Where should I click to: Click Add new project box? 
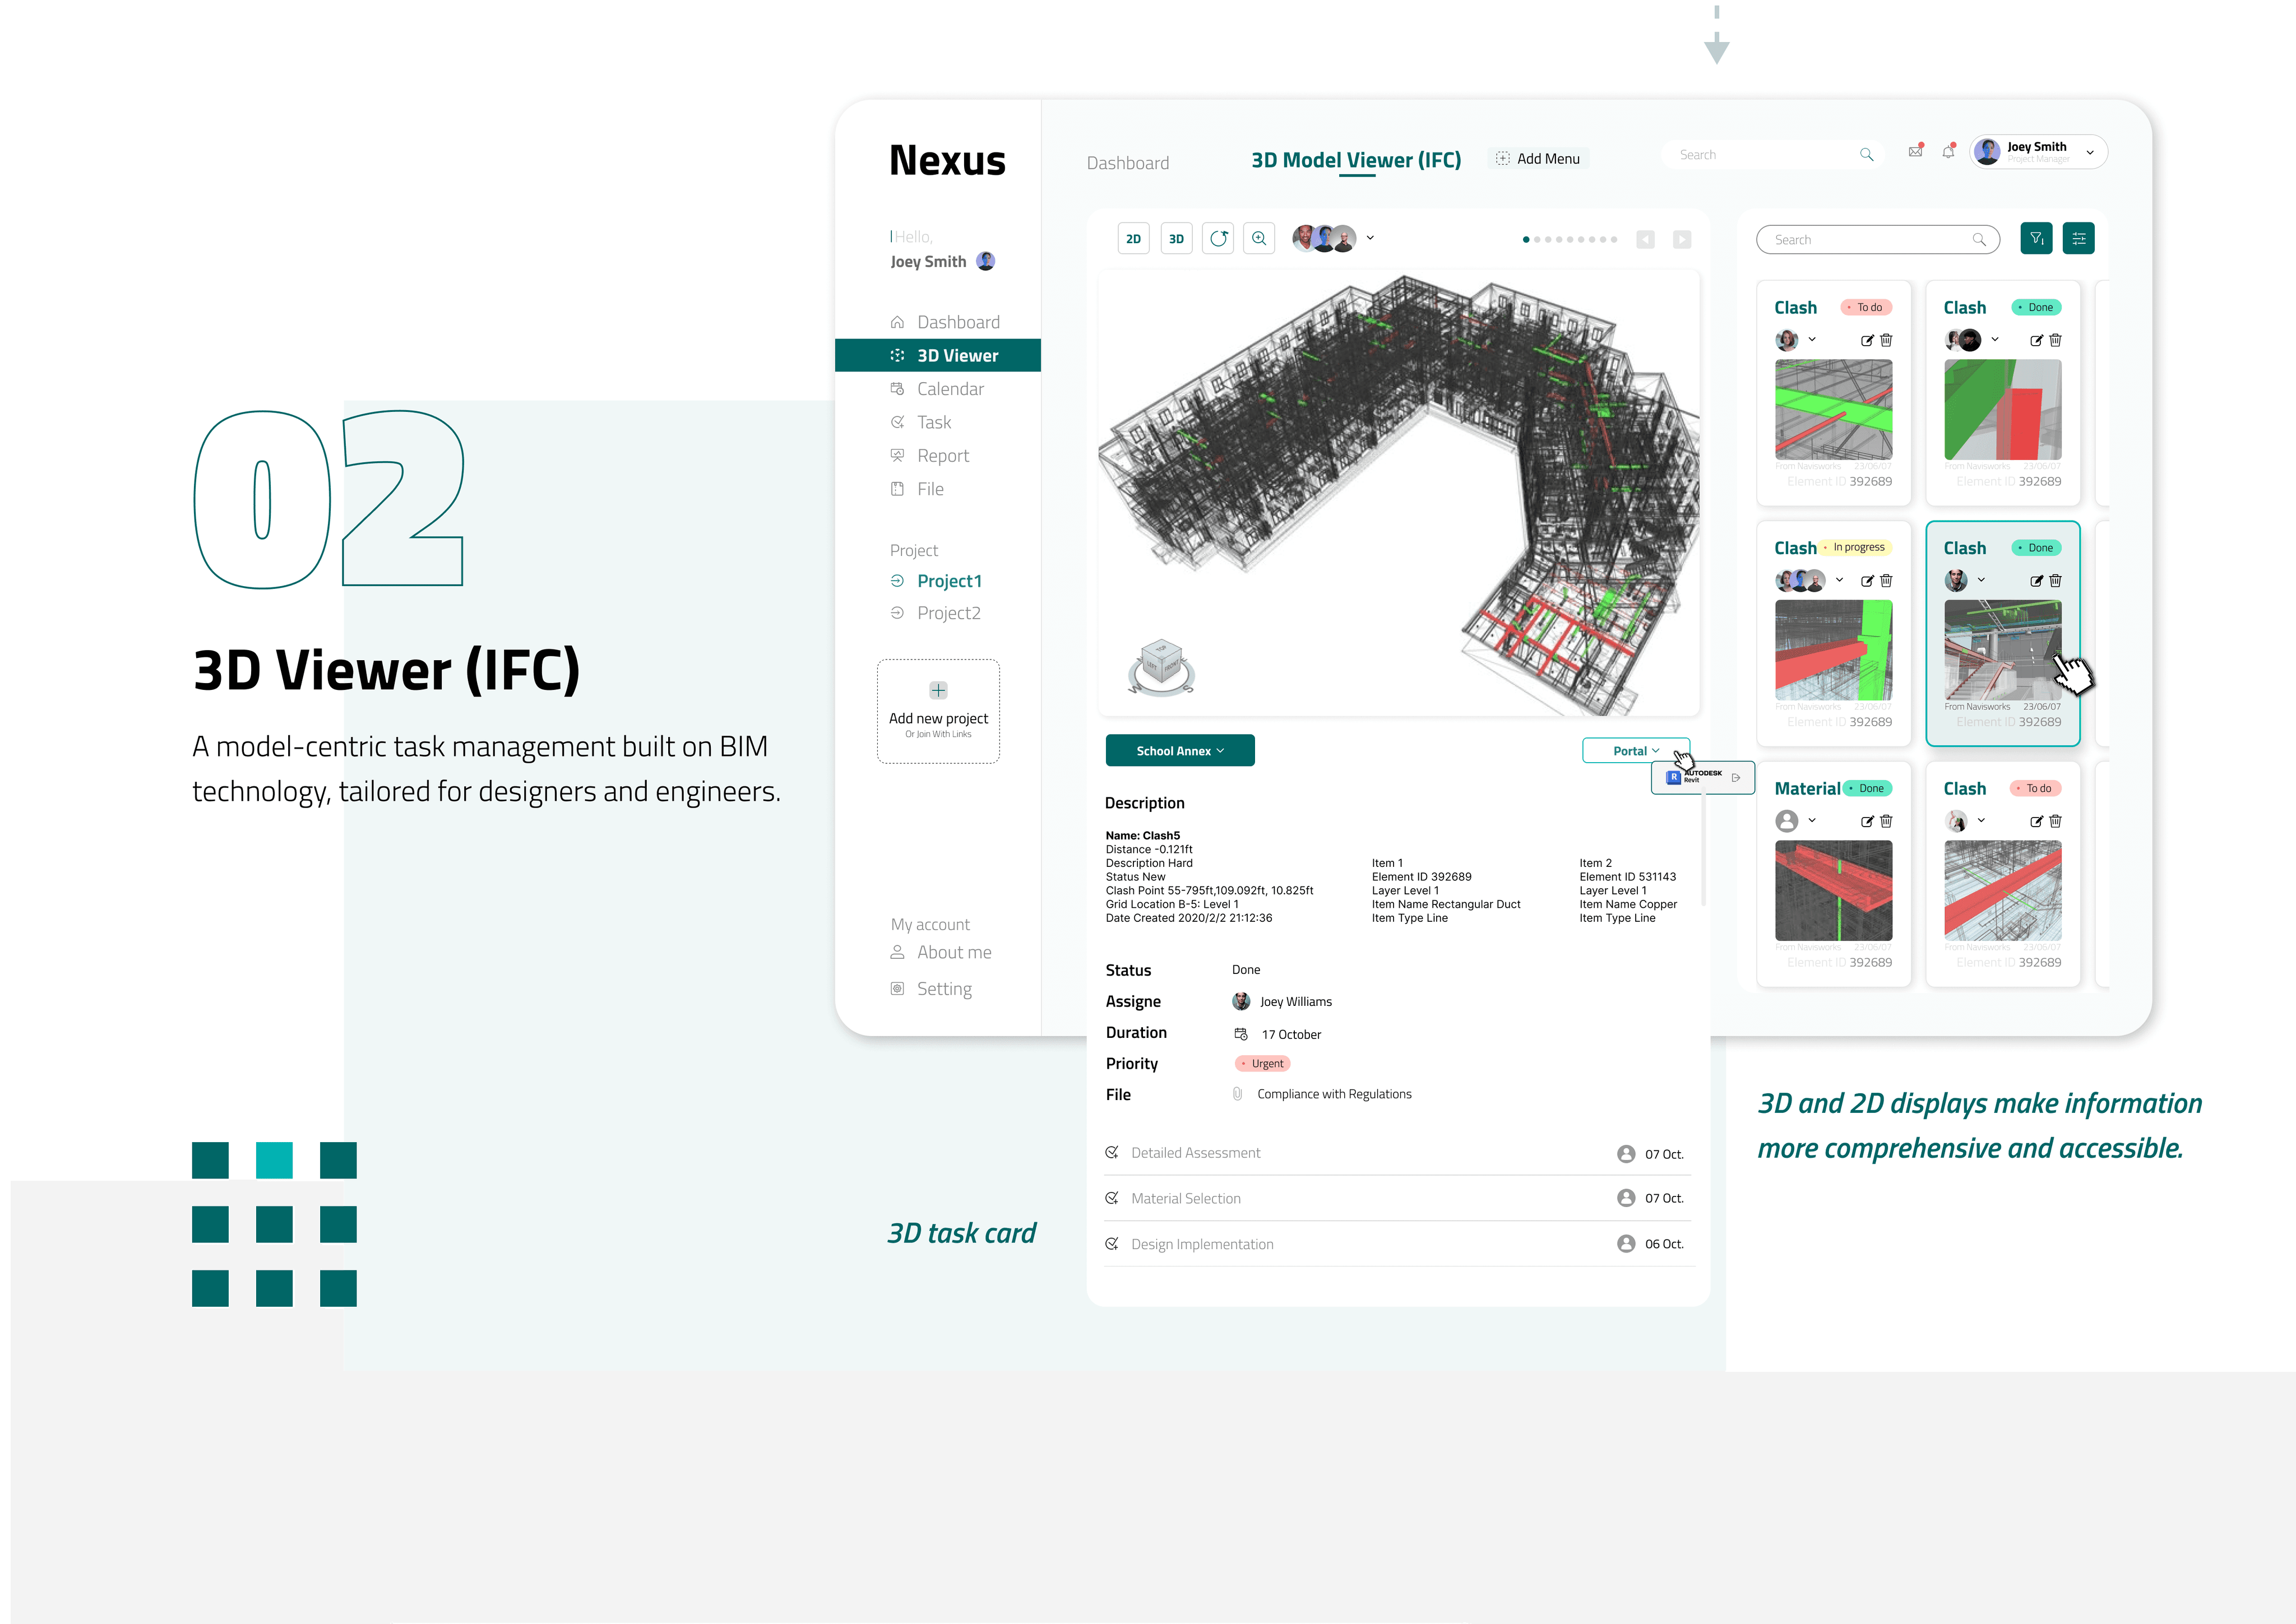[938, 711]
